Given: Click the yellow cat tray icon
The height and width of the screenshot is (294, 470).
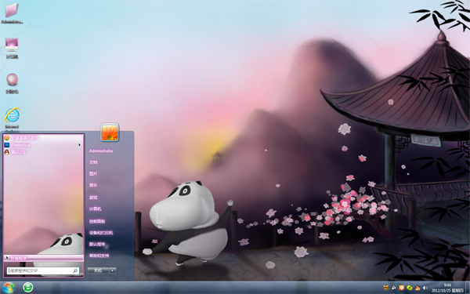Looking at the screenshot, I should [x=385, y=288].
